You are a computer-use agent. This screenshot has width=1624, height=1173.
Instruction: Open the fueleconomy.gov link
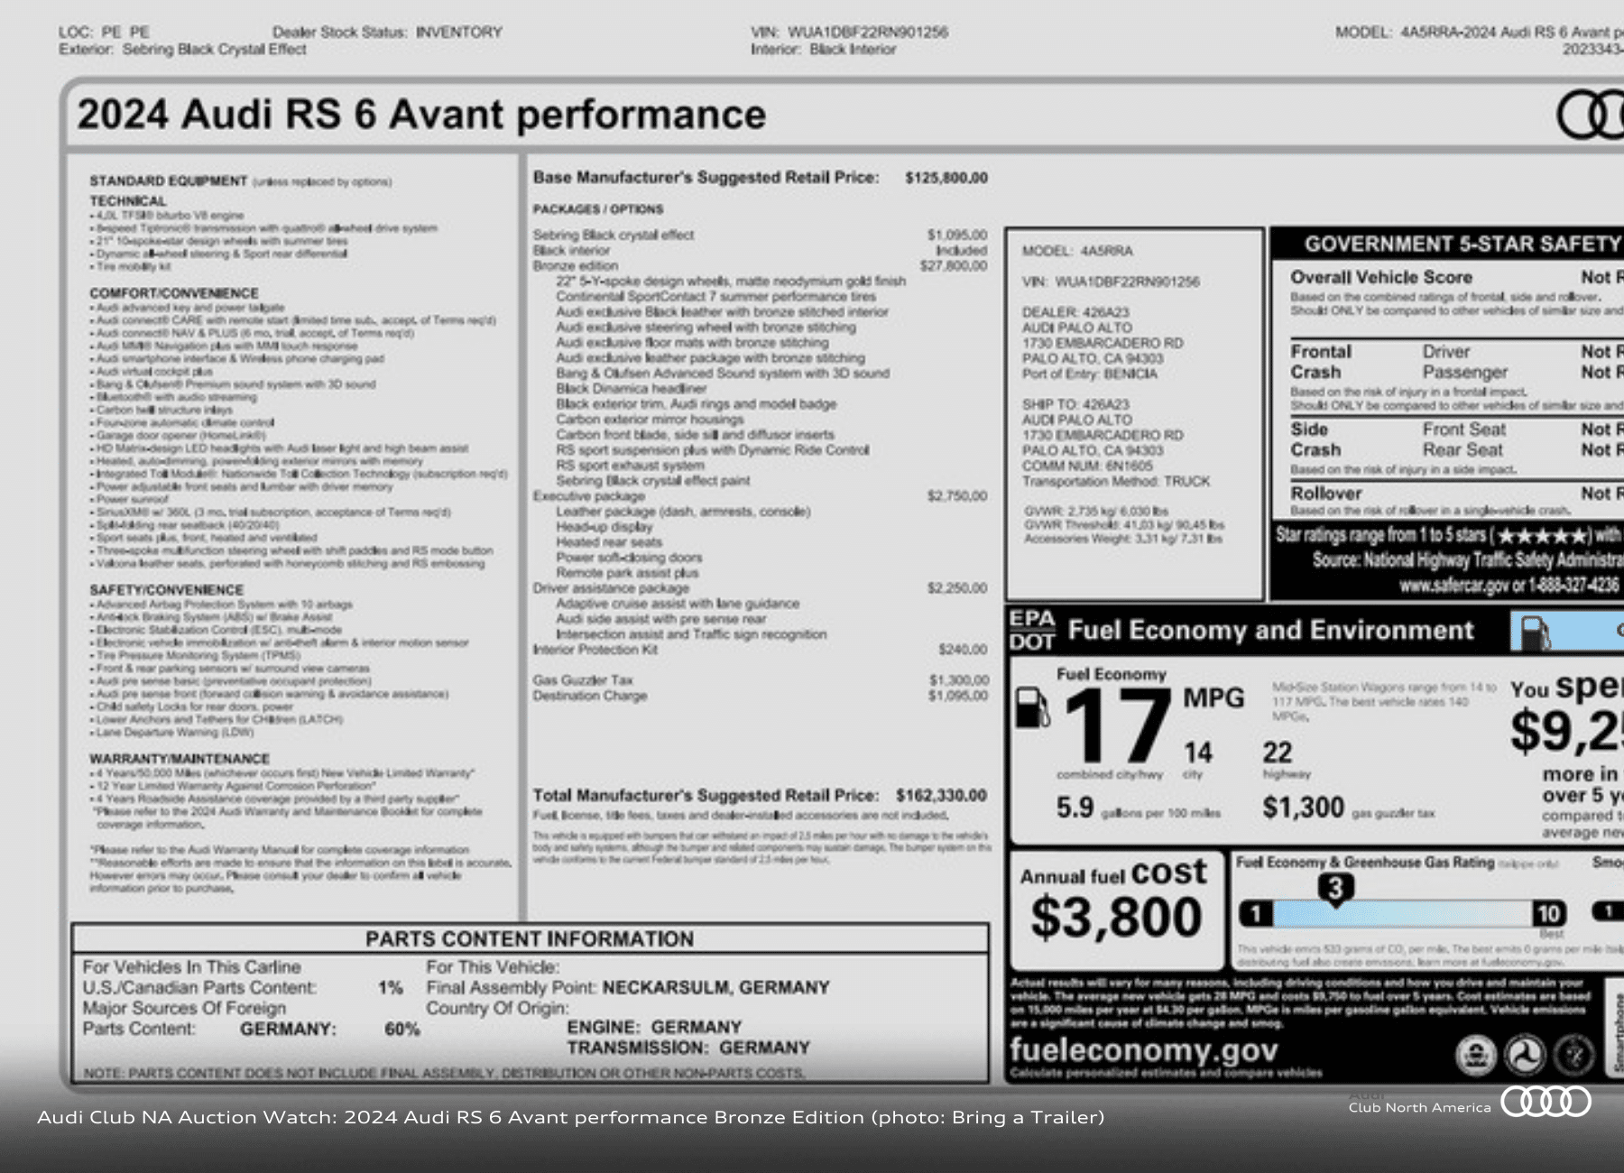(1143, 1050)
